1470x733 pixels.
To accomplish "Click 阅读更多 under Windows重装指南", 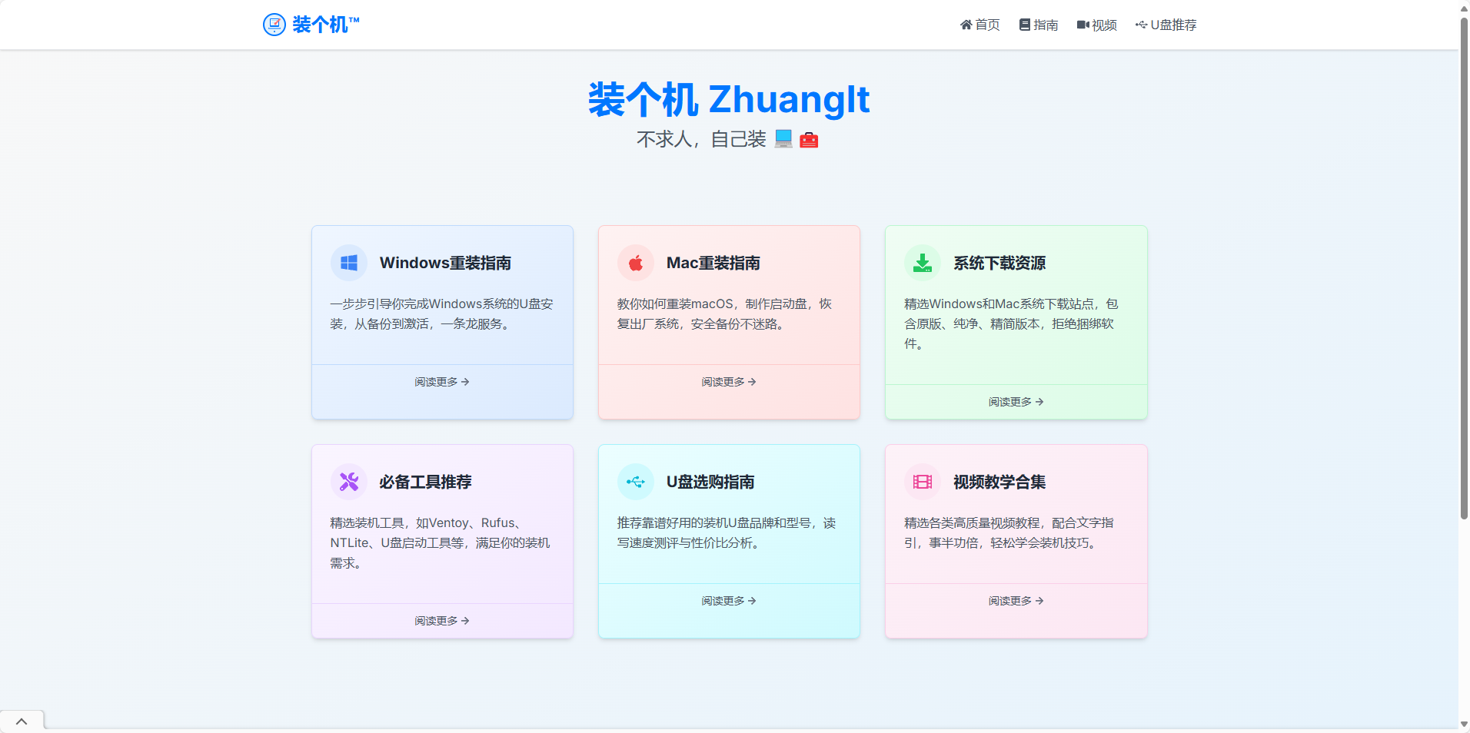I will pyautogui.click(x=442, y=382).
